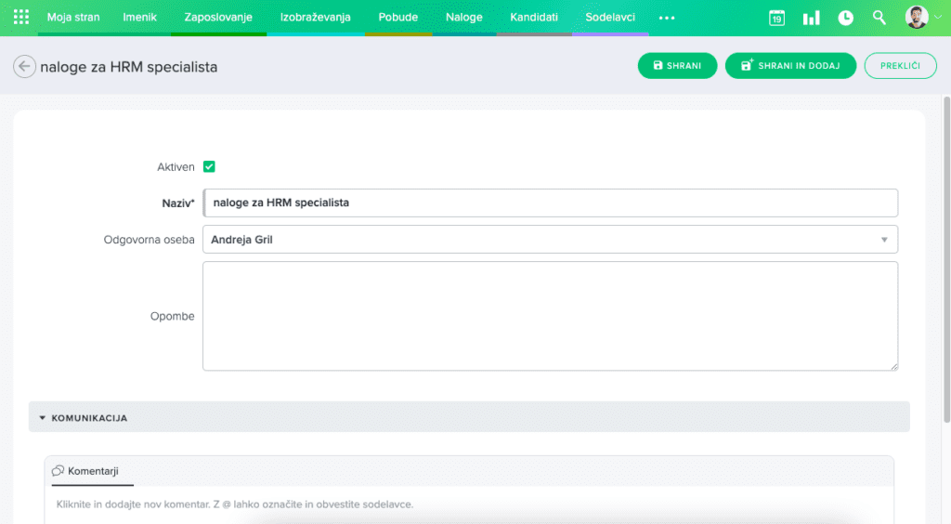Screen dimensions: 951x524
Task: Collapse the Komunikacija section
Action: pyautogui.click(x=43, y=418)
